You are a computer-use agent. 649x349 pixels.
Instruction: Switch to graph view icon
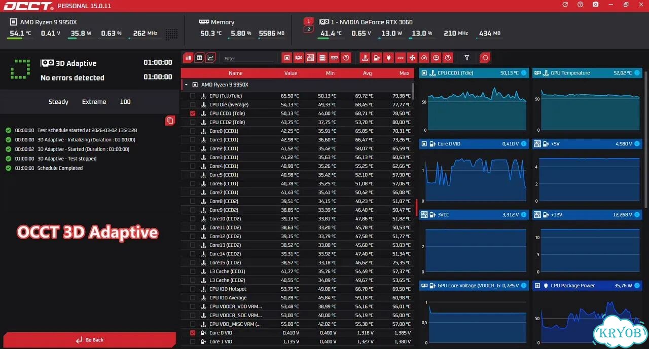click(211, 58)
